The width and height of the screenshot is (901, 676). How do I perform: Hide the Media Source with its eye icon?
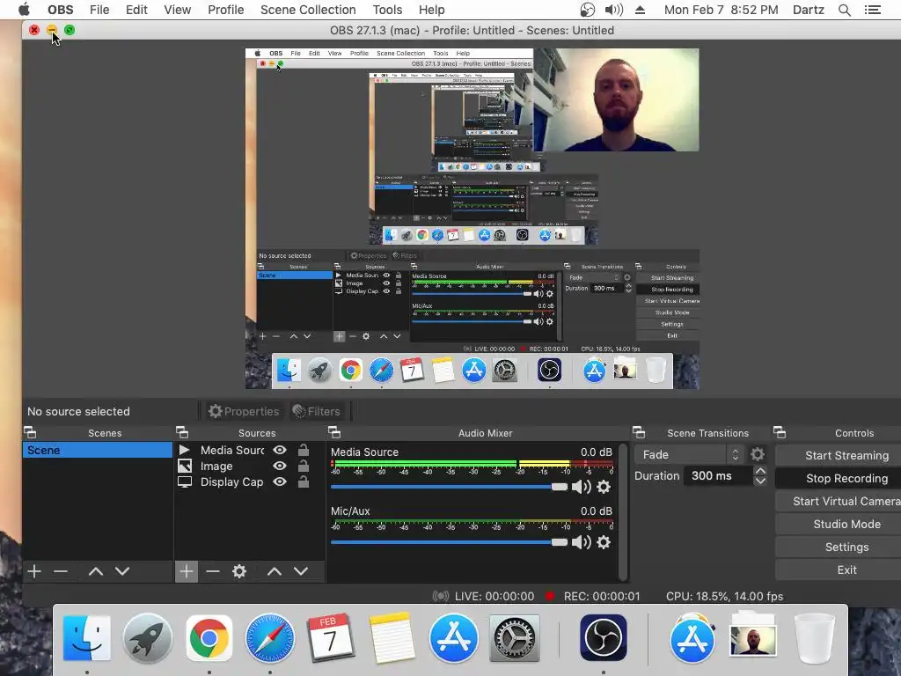(279, 450)
